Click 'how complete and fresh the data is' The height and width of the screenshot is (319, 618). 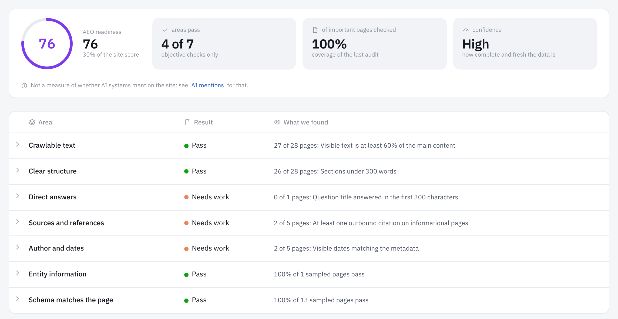[x=509, y=55]
